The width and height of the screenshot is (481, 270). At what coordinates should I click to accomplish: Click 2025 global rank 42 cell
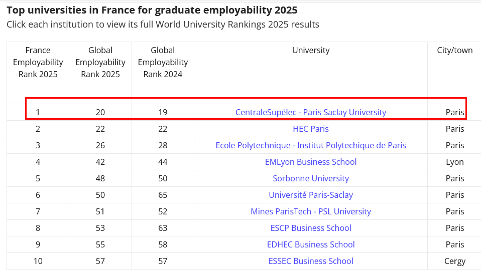(100, 162)
